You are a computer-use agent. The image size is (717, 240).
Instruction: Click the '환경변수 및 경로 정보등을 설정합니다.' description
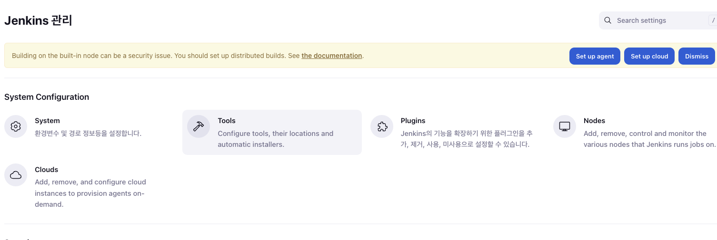(x=88, y=134)
